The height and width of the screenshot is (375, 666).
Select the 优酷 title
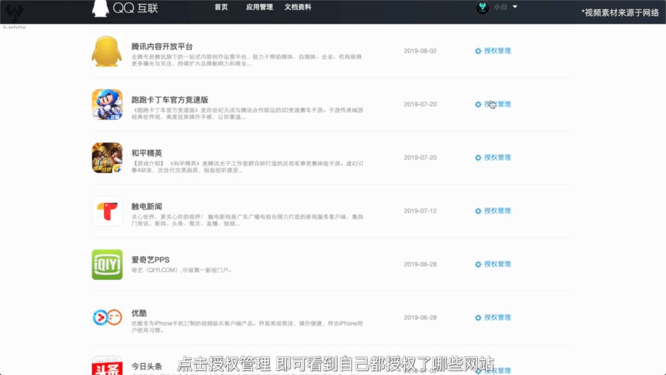point(139,313)
